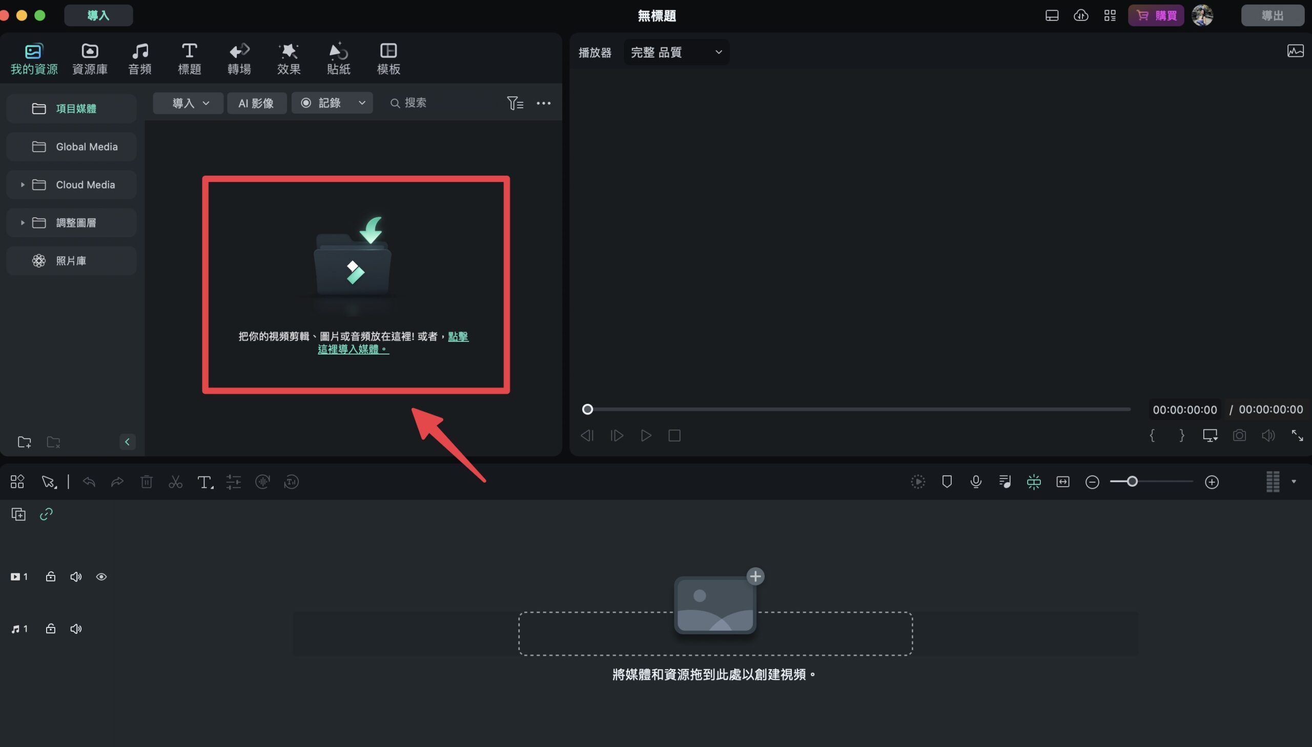Hide video track 1 with eye icon

coord(101,576)
